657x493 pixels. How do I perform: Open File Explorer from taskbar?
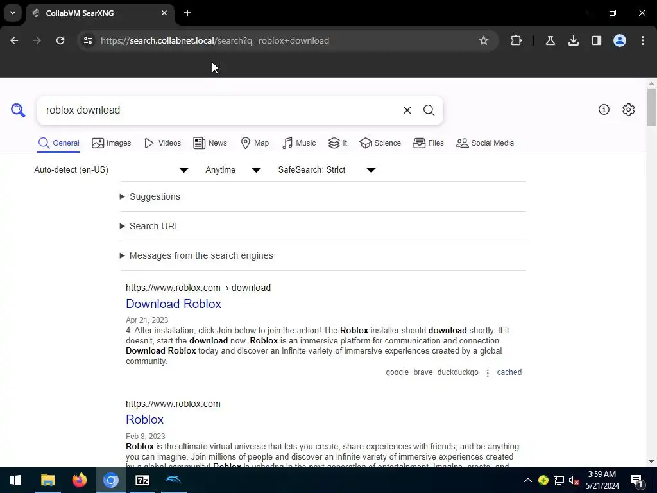(x=47, y=480)
